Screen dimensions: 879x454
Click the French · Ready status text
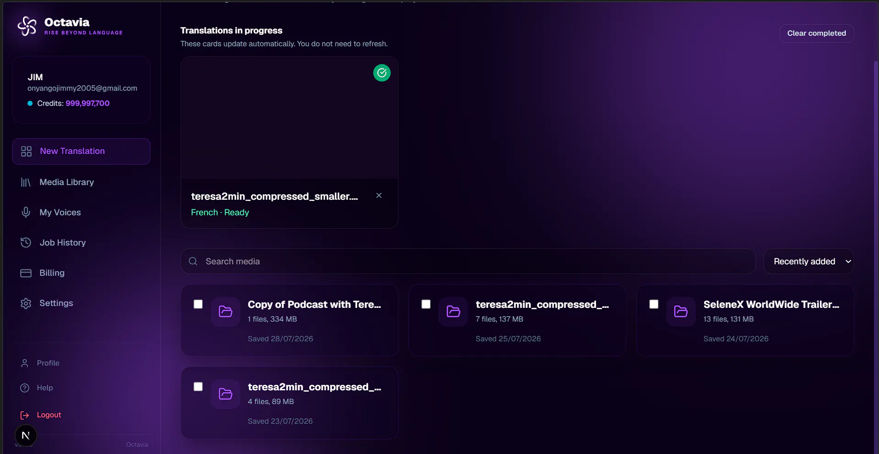pyautogui.click(x=220, y=213)
